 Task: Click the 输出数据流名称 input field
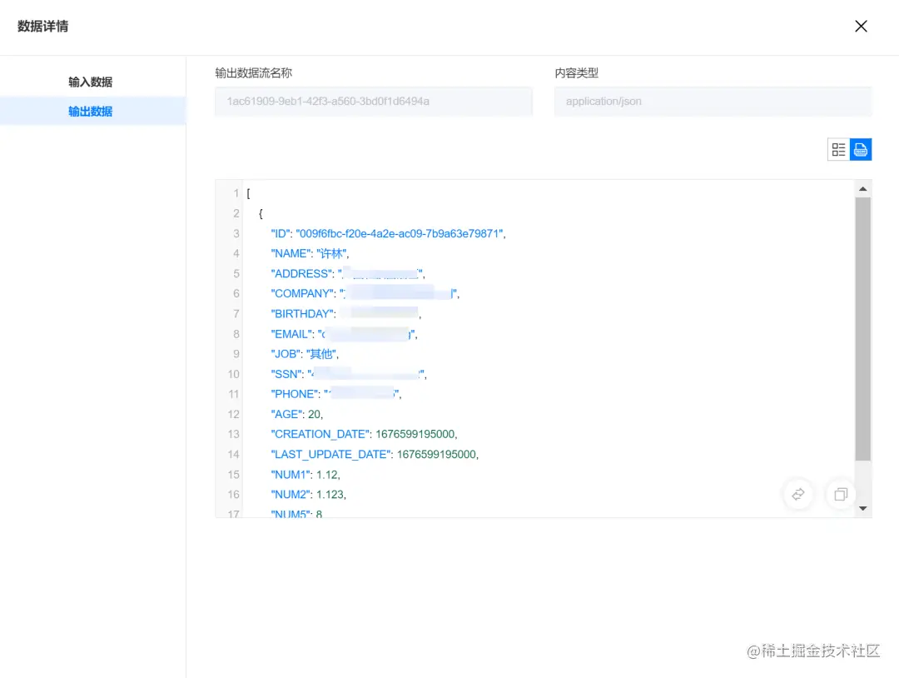point(374,102)
